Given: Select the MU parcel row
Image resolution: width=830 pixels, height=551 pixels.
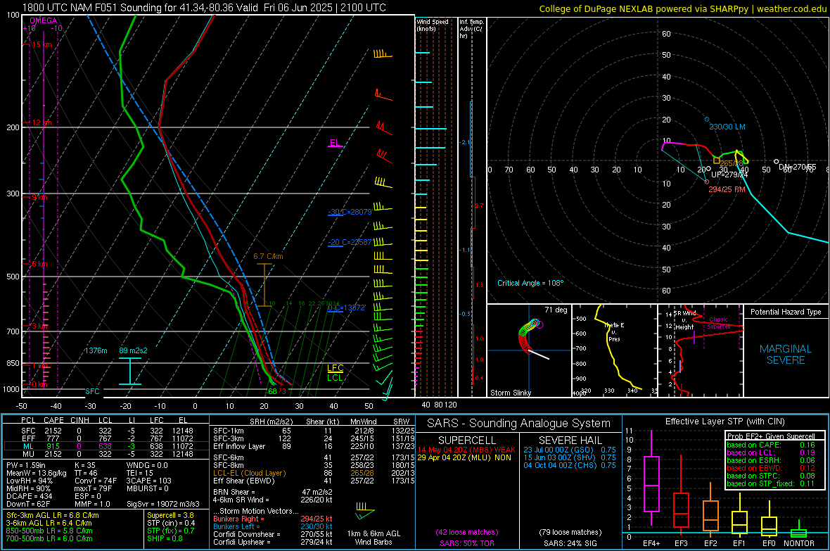Looking at the screenshot, I should click(x=106, y=453).
